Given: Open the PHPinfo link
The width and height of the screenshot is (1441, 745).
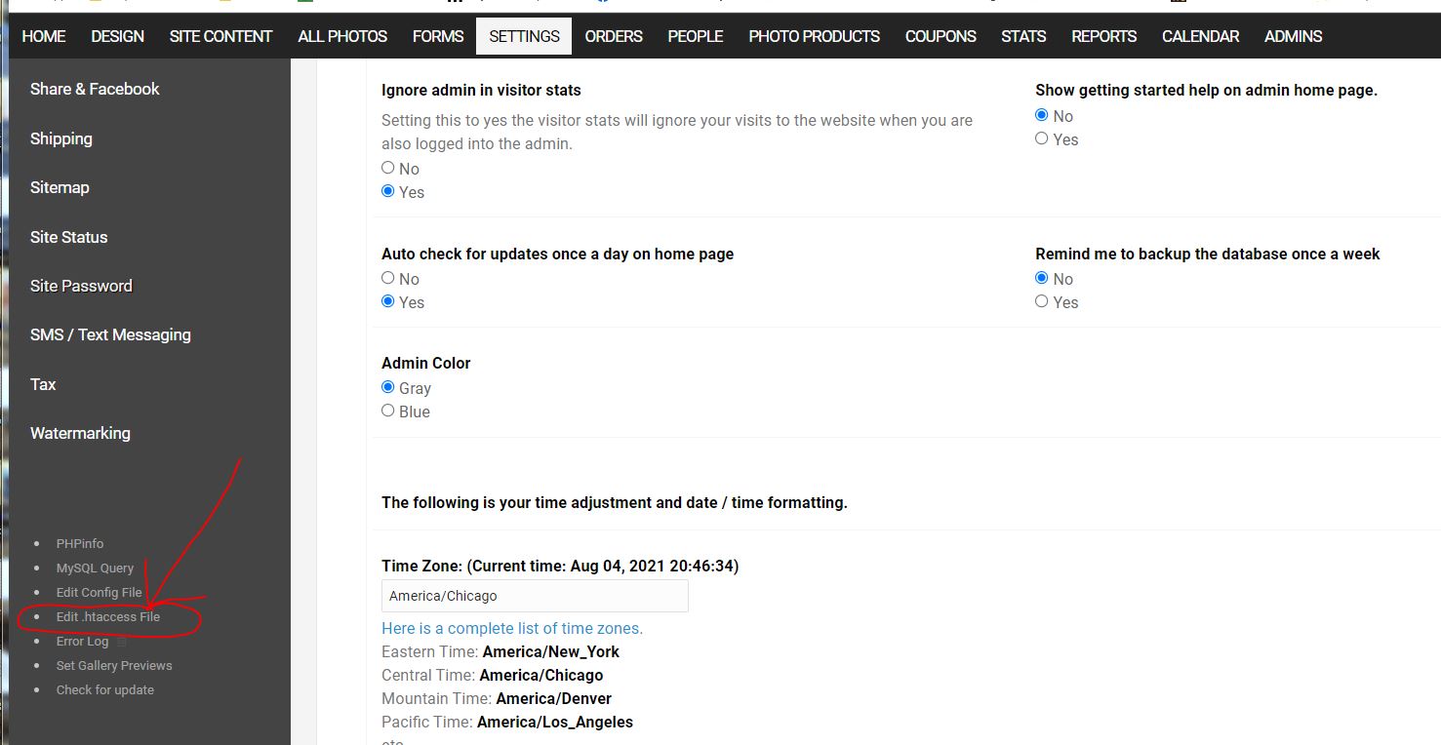Looking at the screenshot, I should 80,544.
